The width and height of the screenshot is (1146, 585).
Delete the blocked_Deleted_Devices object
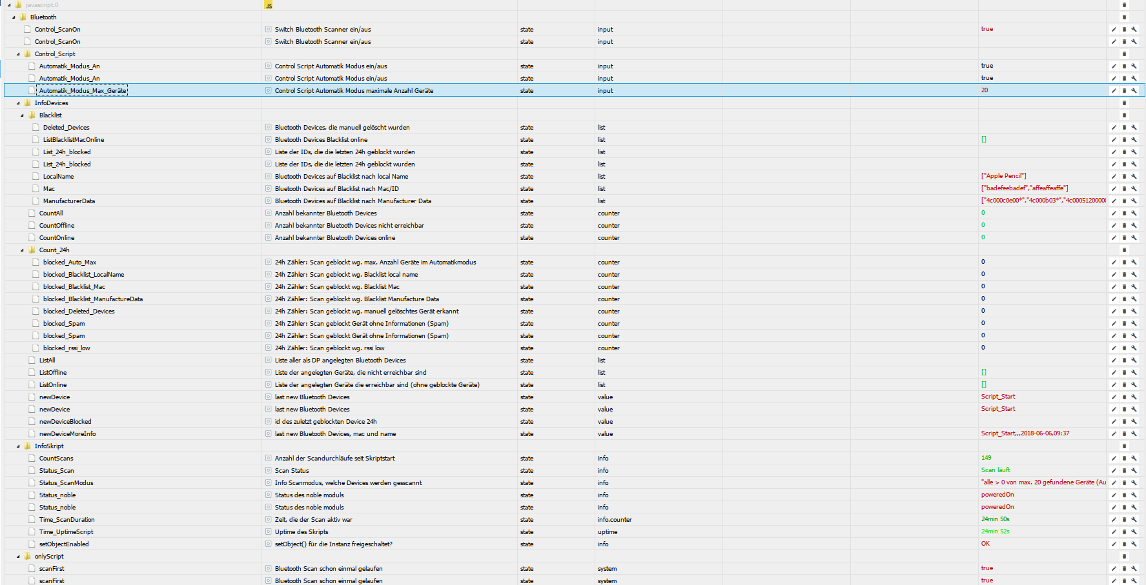click(1124, 312)
